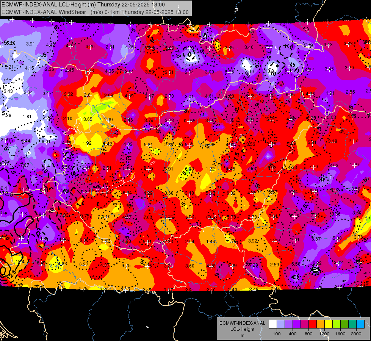Select the red legend swatch

[313, 324]
